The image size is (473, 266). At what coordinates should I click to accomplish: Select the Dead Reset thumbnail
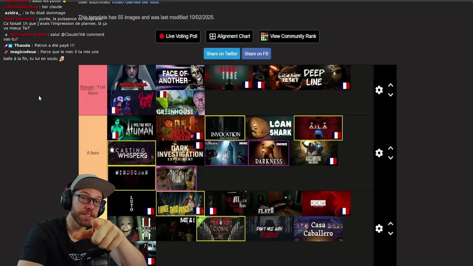click(x=278, y=78)
